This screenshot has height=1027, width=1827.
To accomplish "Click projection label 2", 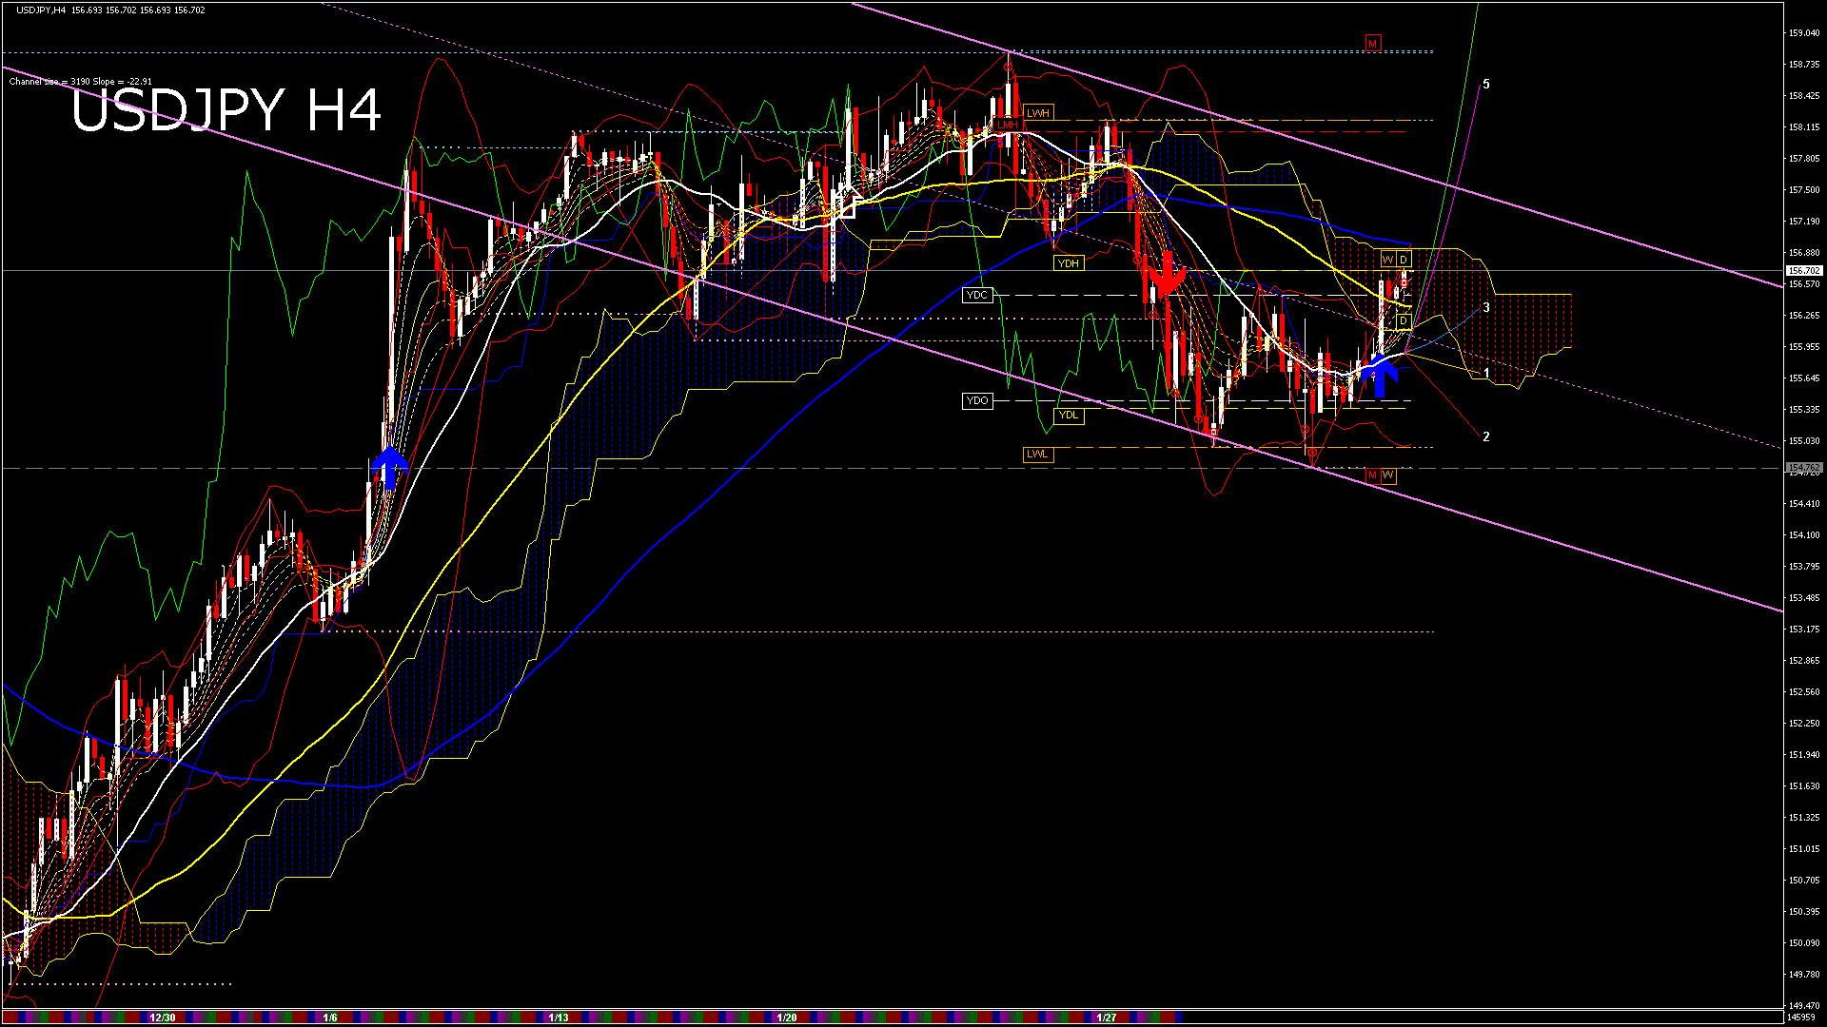I will tap(1486, 437).
